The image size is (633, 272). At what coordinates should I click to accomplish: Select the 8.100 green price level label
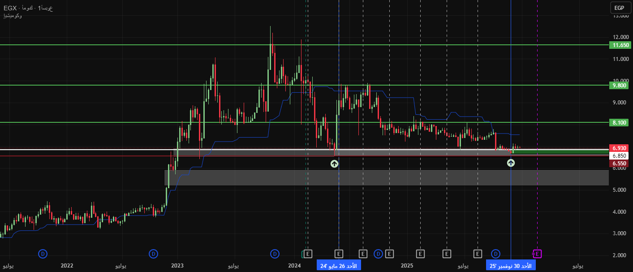[620, 122]
